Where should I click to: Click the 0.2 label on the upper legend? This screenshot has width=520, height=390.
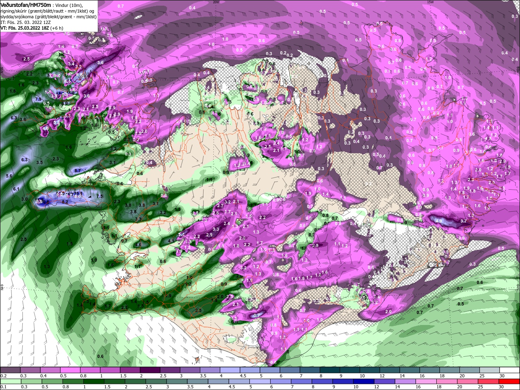pyautogui.click(x=3, y=376)
